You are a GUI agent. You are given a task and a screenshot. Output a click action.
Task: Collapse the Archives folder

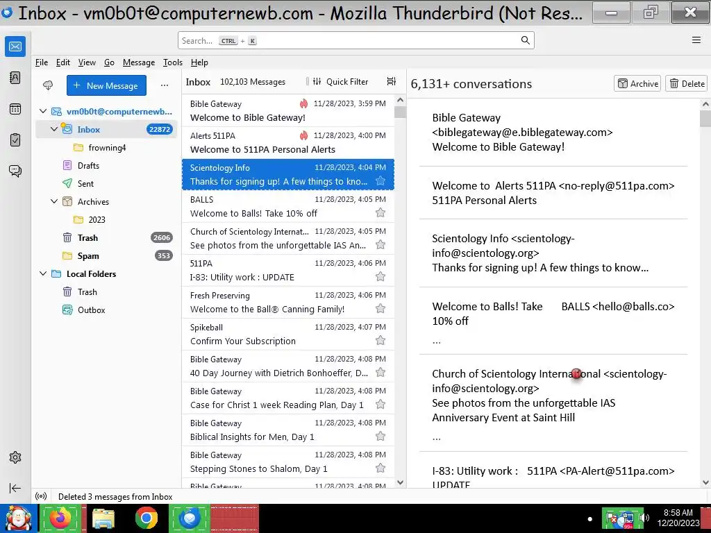pos(54,201)
